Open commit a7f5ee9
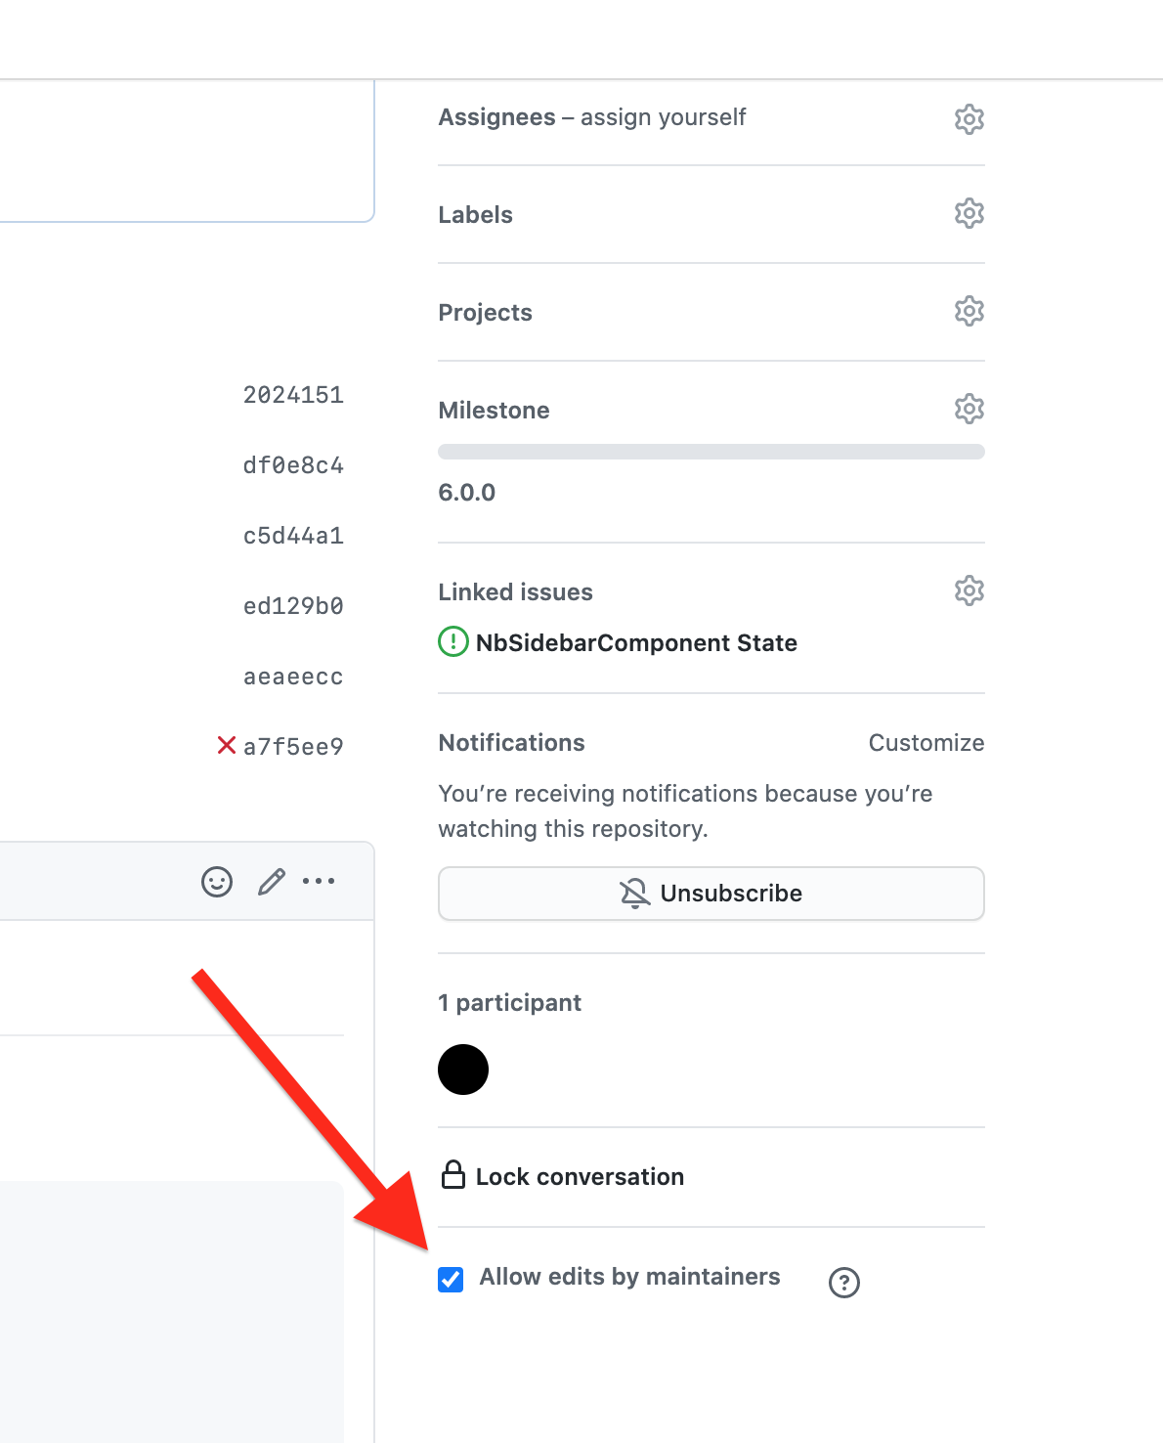Screen dimensions: 1163x1443 click(293, 747)
